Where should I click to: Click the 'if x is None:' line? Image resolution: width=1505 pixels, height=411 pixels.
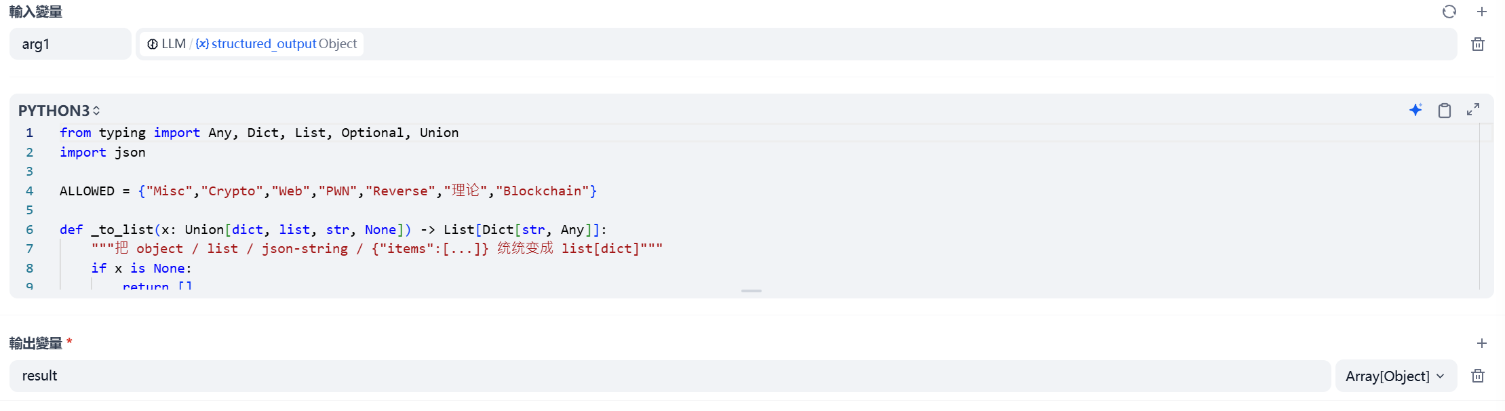point(142,269)
